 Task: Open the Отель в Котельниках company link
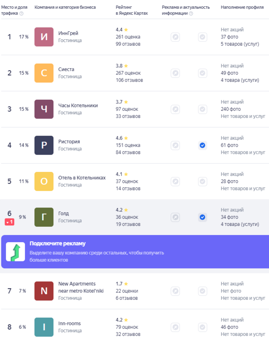[82, 178]
